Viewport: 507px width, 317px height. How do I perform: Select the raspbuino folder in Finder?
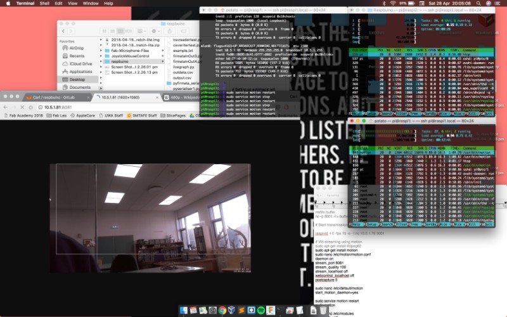tap(133, 61)
